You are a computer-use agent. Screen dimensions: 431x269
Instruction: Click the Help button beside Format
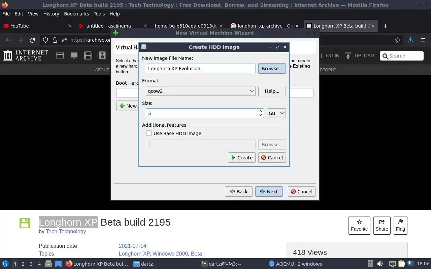272,91
